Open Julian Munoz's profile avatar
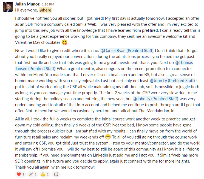 click(7, 7)
